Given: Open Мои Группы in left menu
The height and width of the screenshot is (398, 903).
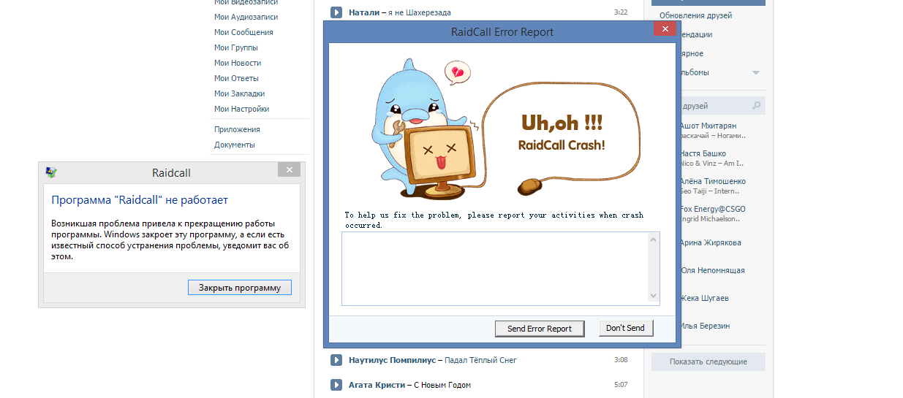Looking at the screenshot, I should click(x=235, y=47).
